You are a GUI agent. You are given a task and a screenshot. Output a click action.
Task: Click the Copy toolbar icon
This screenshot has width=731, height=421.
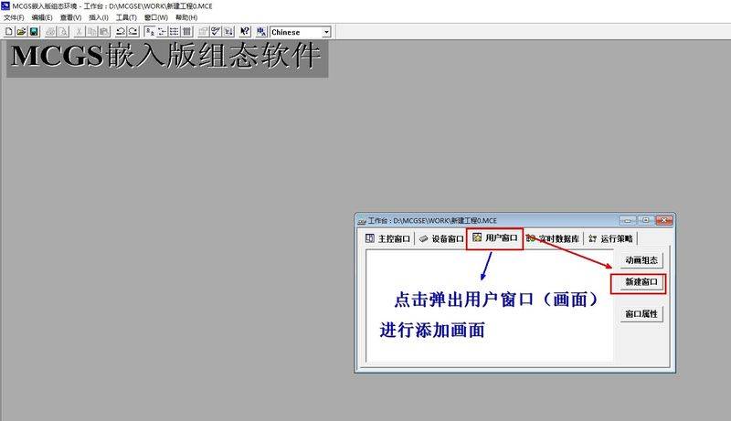[x=92, y=32]
